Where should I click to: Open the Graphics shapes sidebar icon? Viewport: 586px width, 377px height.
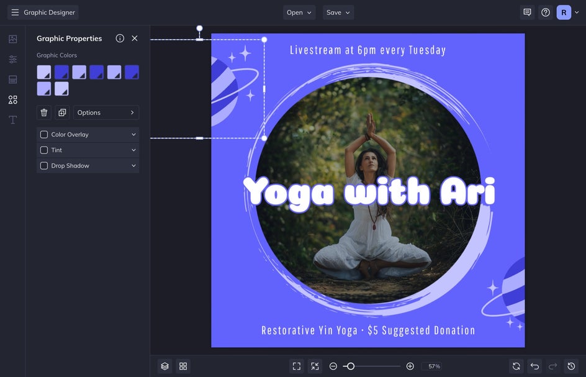coord(12,99)
